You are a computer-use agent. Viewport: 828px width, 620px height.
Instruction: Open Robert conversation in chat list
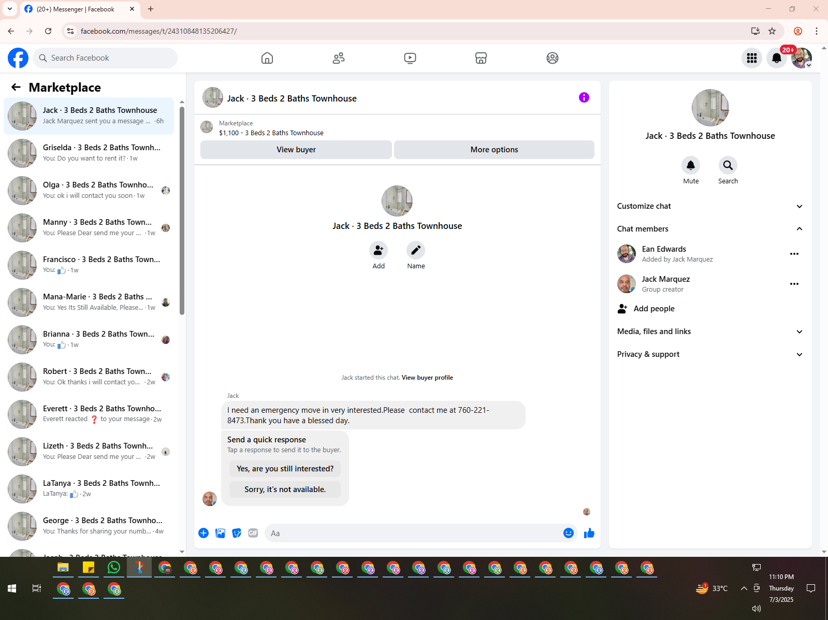tap(89, 377)
